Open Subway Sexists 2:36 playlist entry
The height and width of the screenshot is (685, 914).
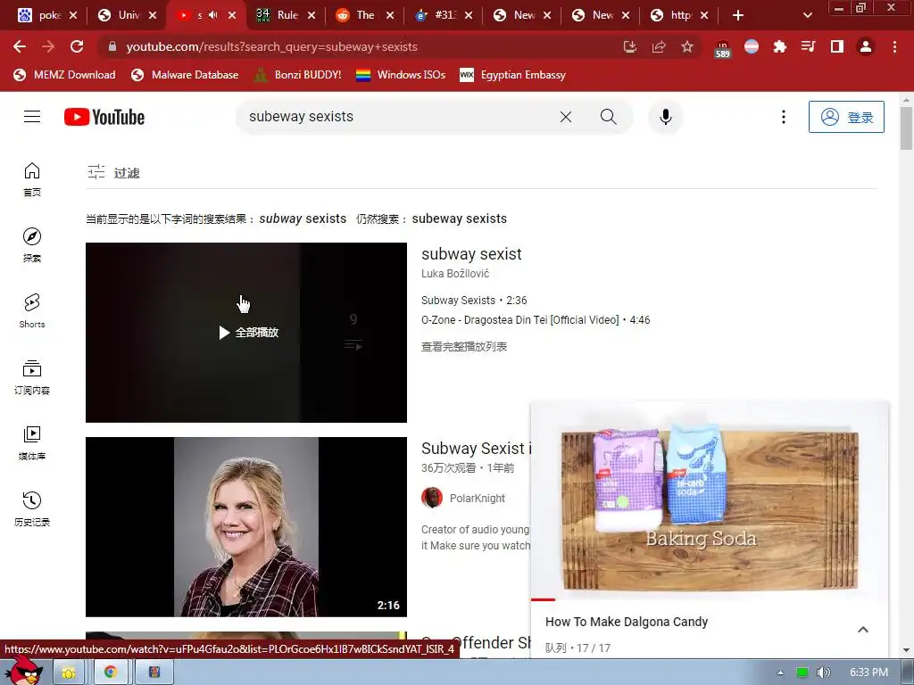[474, 301]
